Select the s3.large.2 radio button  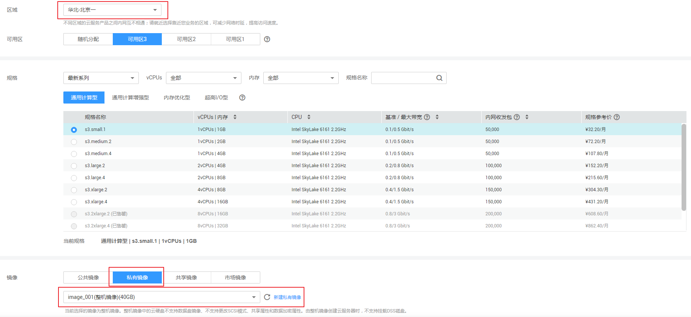(74, 166)
